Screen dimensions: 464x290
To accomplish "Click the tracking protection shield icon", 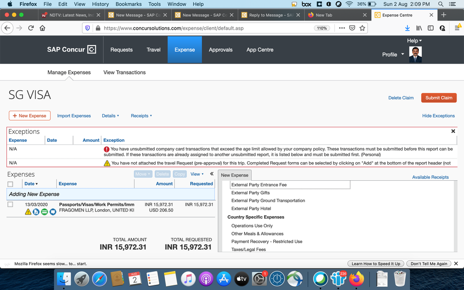I will tap(87, 28).
